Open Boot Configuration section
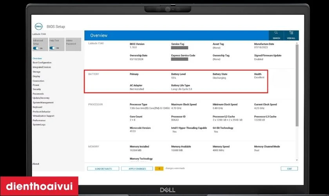 pyautogui.click(x=42, y=63)
